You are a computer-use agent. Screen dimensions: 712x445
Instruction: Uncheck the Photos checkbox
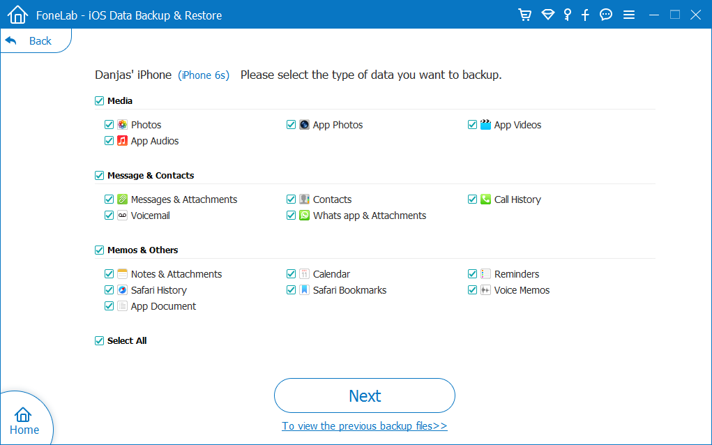point(109,124)
